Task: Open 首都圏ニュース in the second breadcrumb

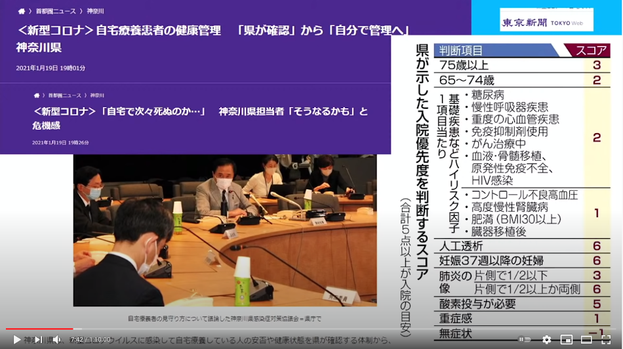Action: coord(65,95)
